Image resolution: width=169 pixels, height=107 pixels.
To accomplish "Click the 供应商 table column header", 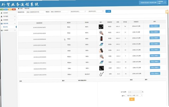I will click(x=87, y=22).
